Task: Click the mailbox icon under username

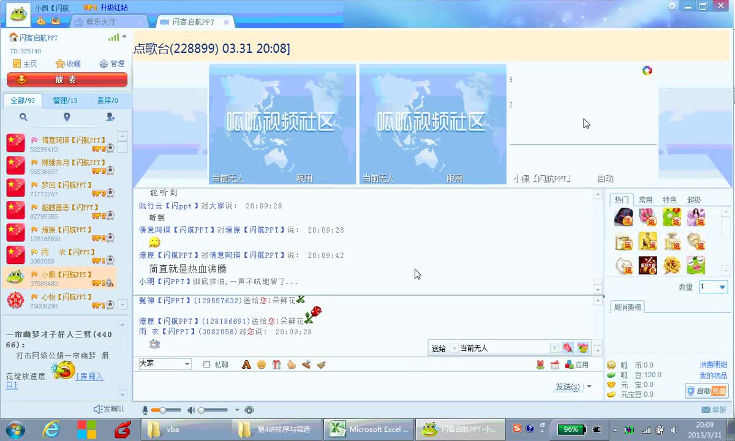Action: point(56,20)
